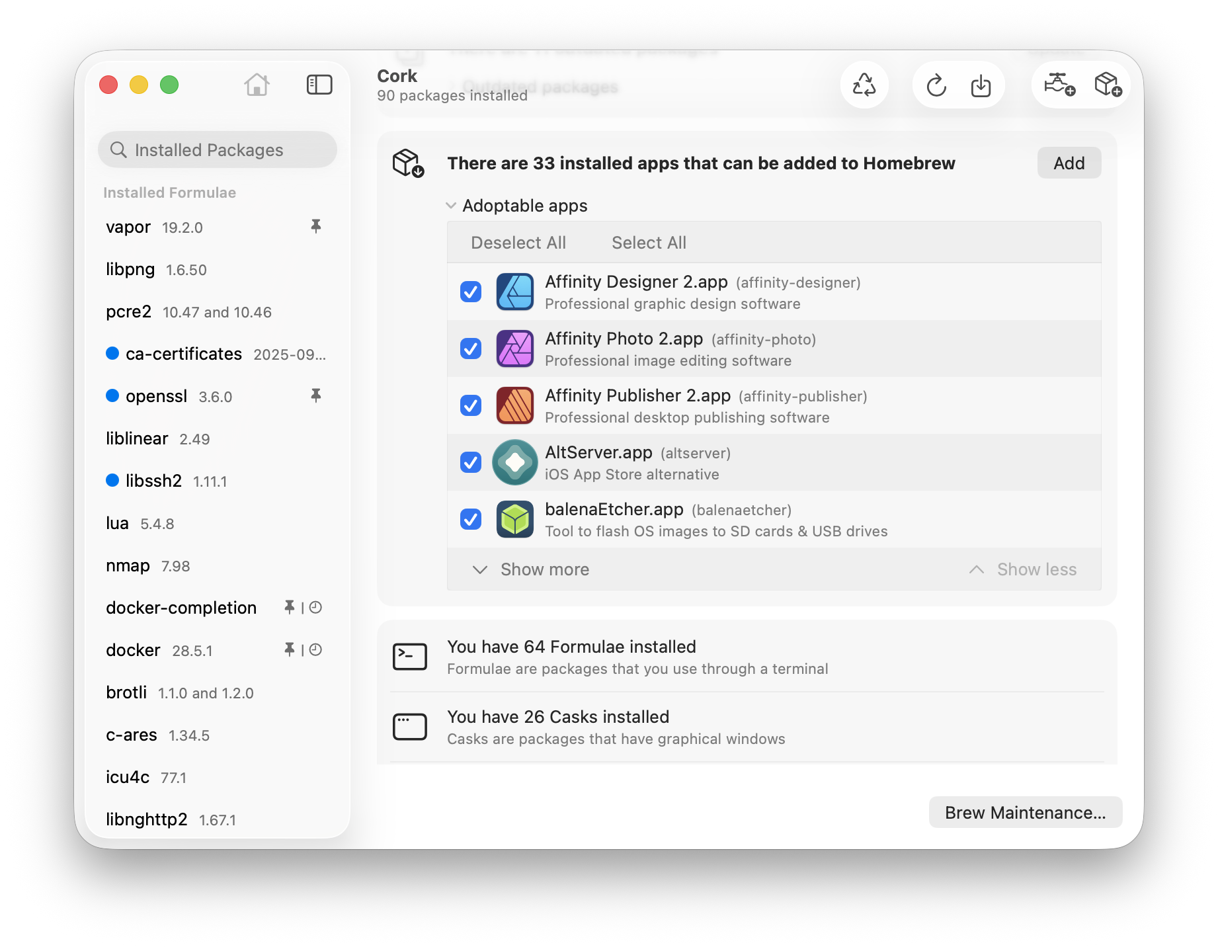The width and height of the screenshot is (1218, 947).
Task: Click the download upgrade icon in toolbar
Action: 981,85
